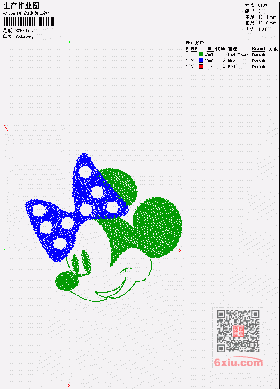
Task: Click the barcode under the studio name
Action: point(29,22)
